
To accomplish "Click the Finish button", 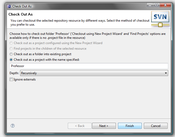I will 130,126.
